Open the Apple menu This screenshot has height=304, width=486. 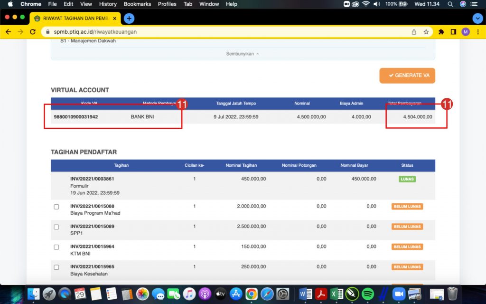click(10, 4)
